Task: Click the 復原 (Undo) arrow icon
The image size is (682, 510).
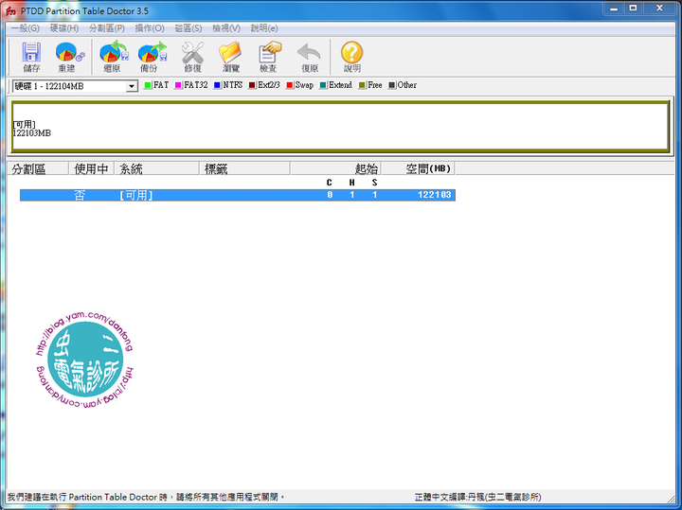Action: pyautogui.click(x=309, y=57)
